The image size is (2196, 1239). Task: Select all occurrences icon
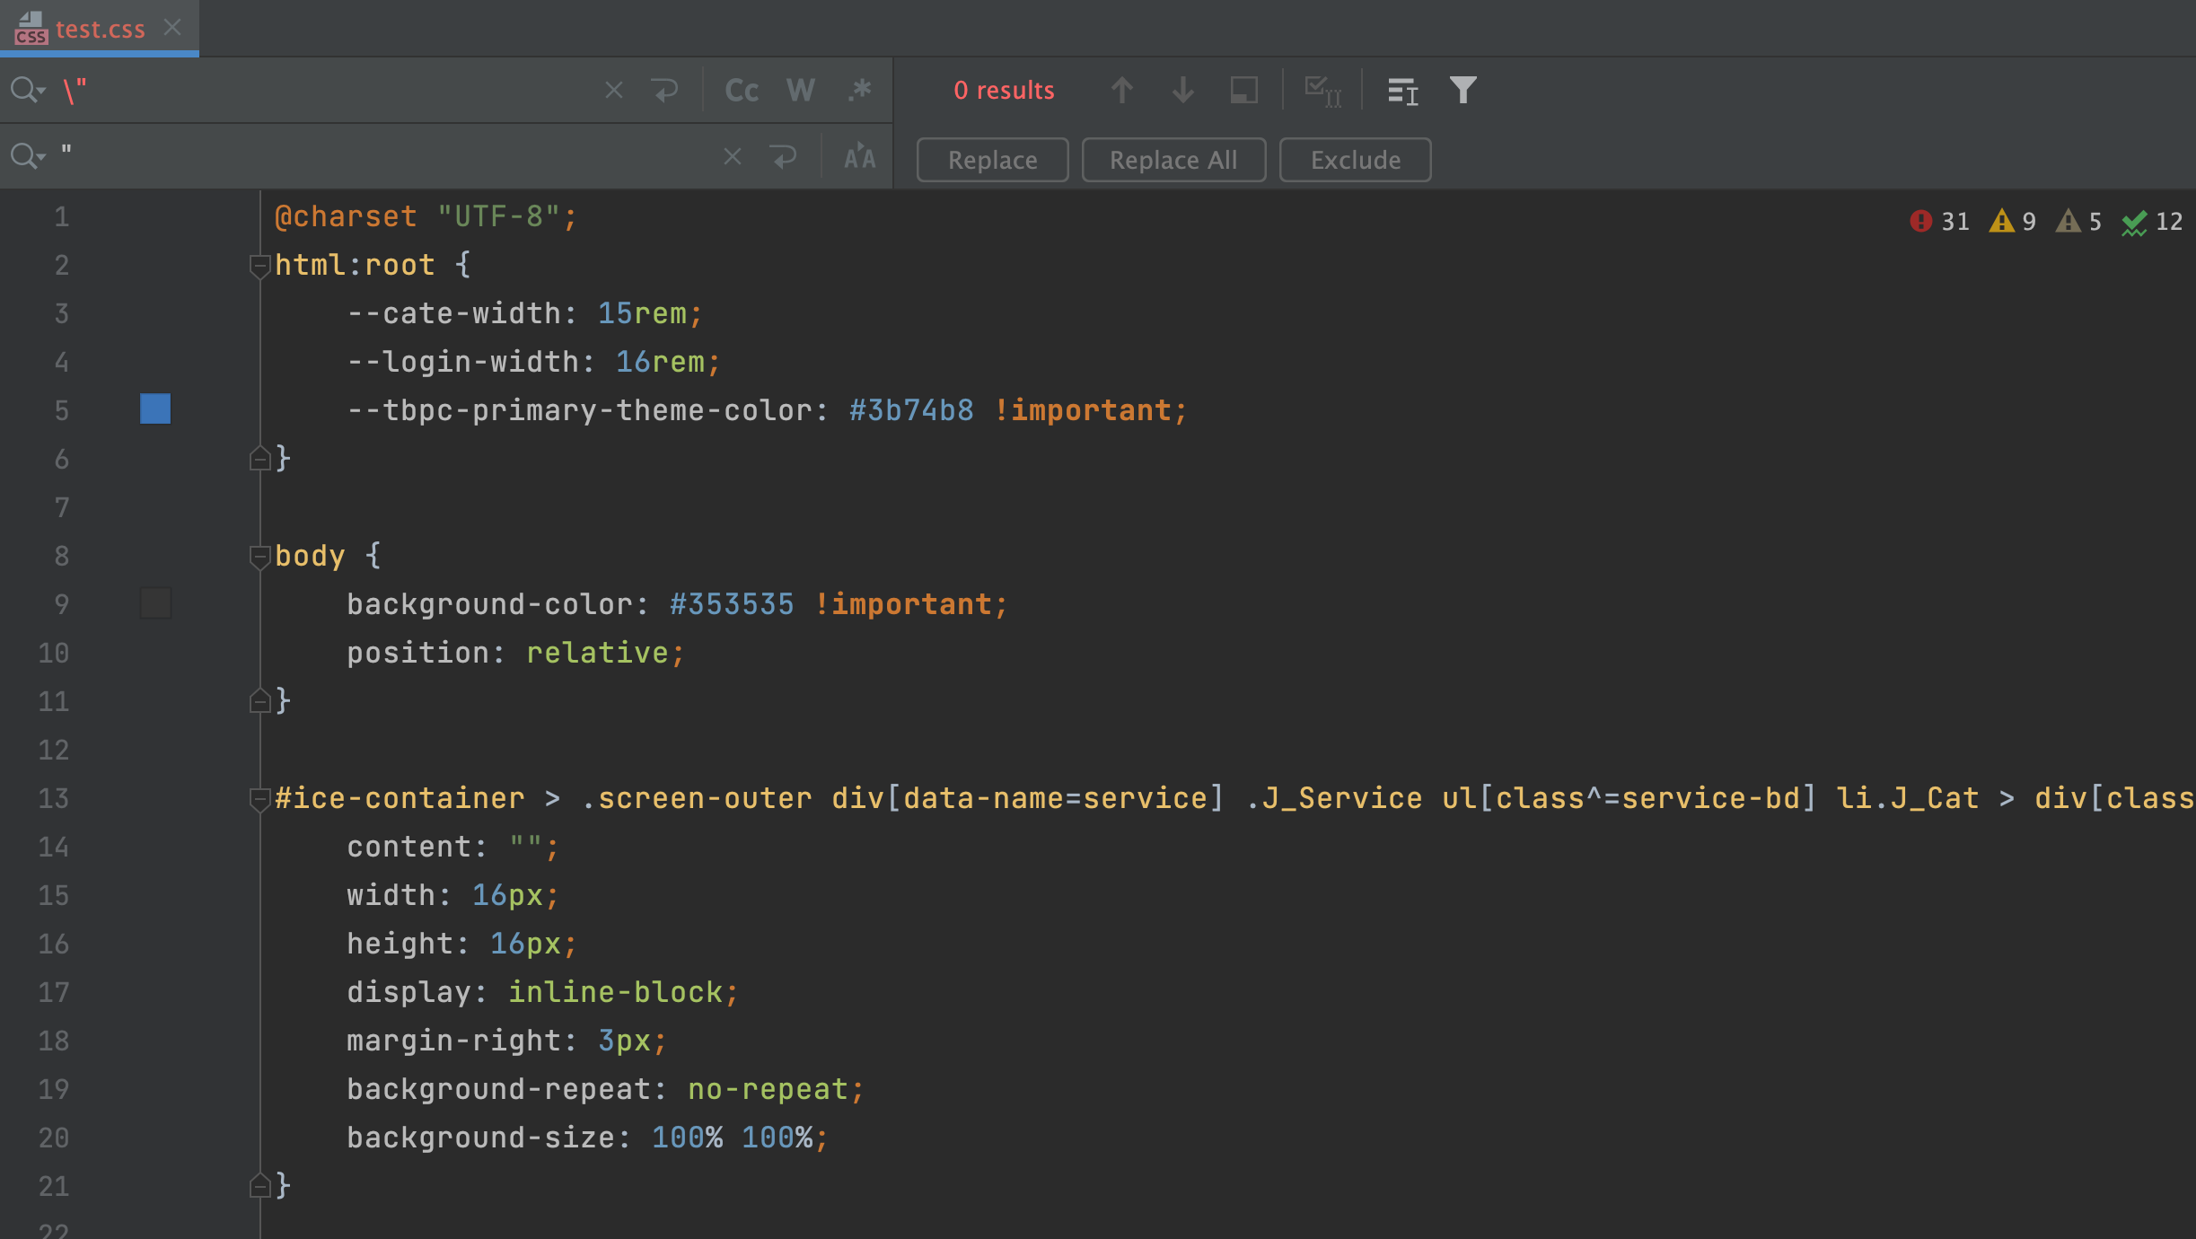tap(1323, 91)
